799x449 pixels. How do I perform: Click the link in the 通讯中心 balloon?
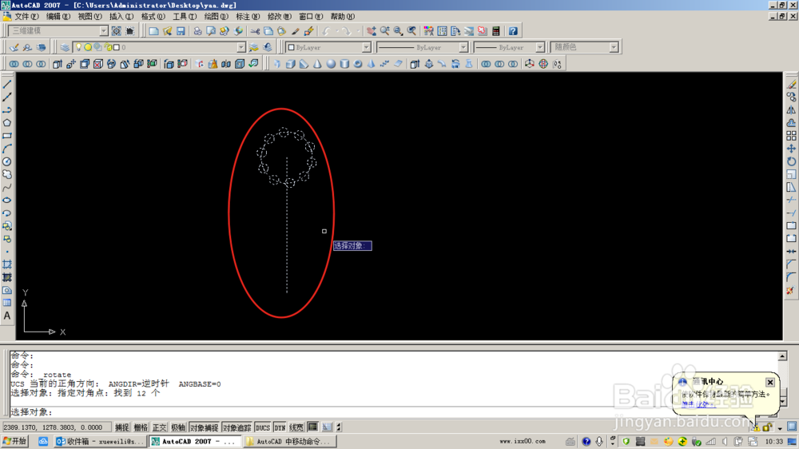click(x=698, y=405)
